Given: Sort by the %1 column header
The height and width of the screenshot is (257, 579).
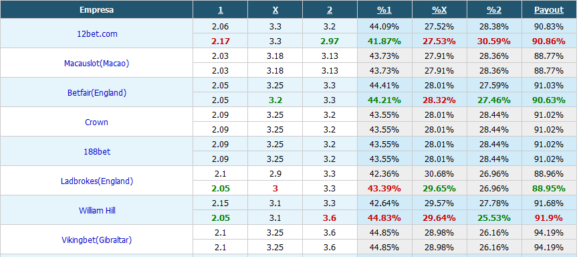Looking at the screenshot, I should click(x=384, y=10).
